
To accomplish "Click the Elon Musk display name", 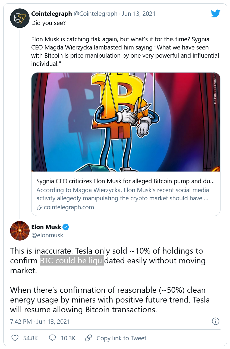I will click(x=46, y=227).
